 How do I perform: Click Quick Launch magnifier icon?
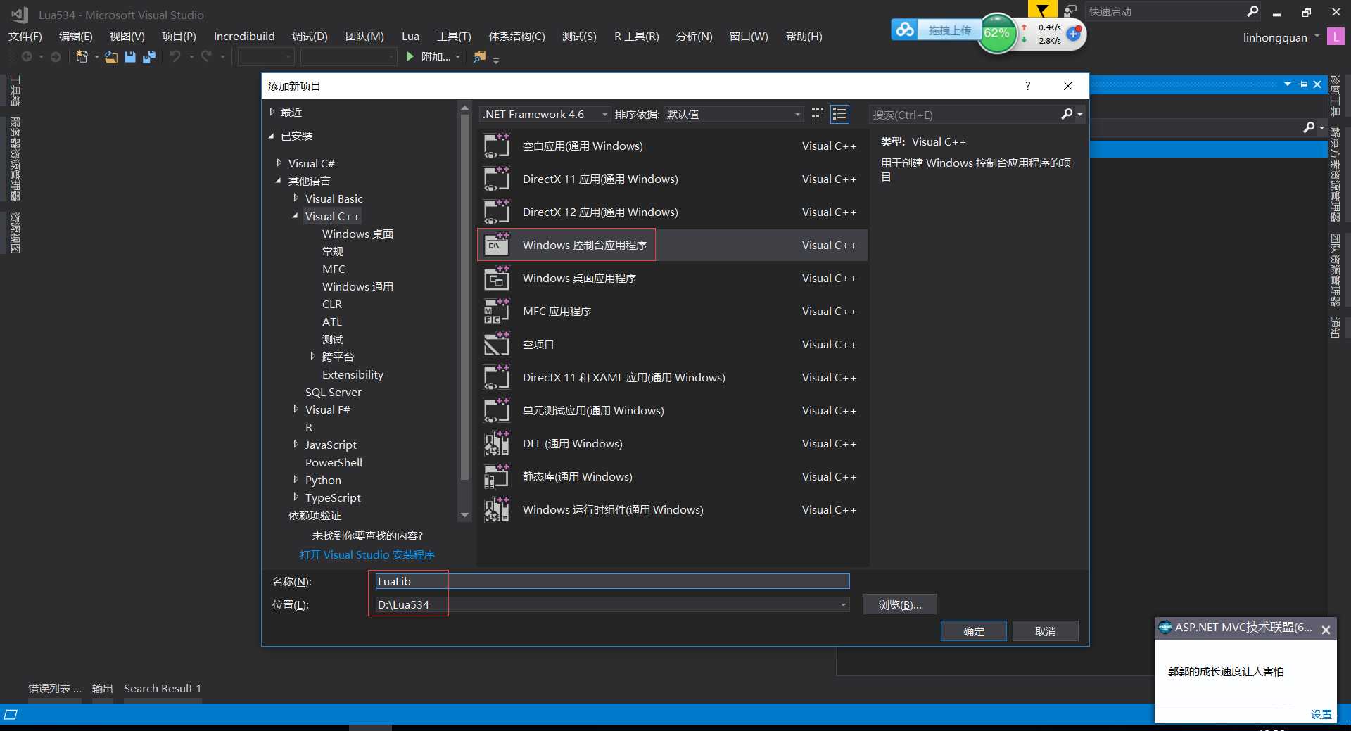coord(1252,11)
